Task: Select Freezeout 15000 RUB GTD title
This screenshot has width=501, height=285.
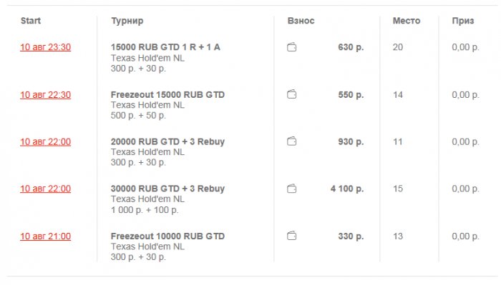Action: [167, 95]
